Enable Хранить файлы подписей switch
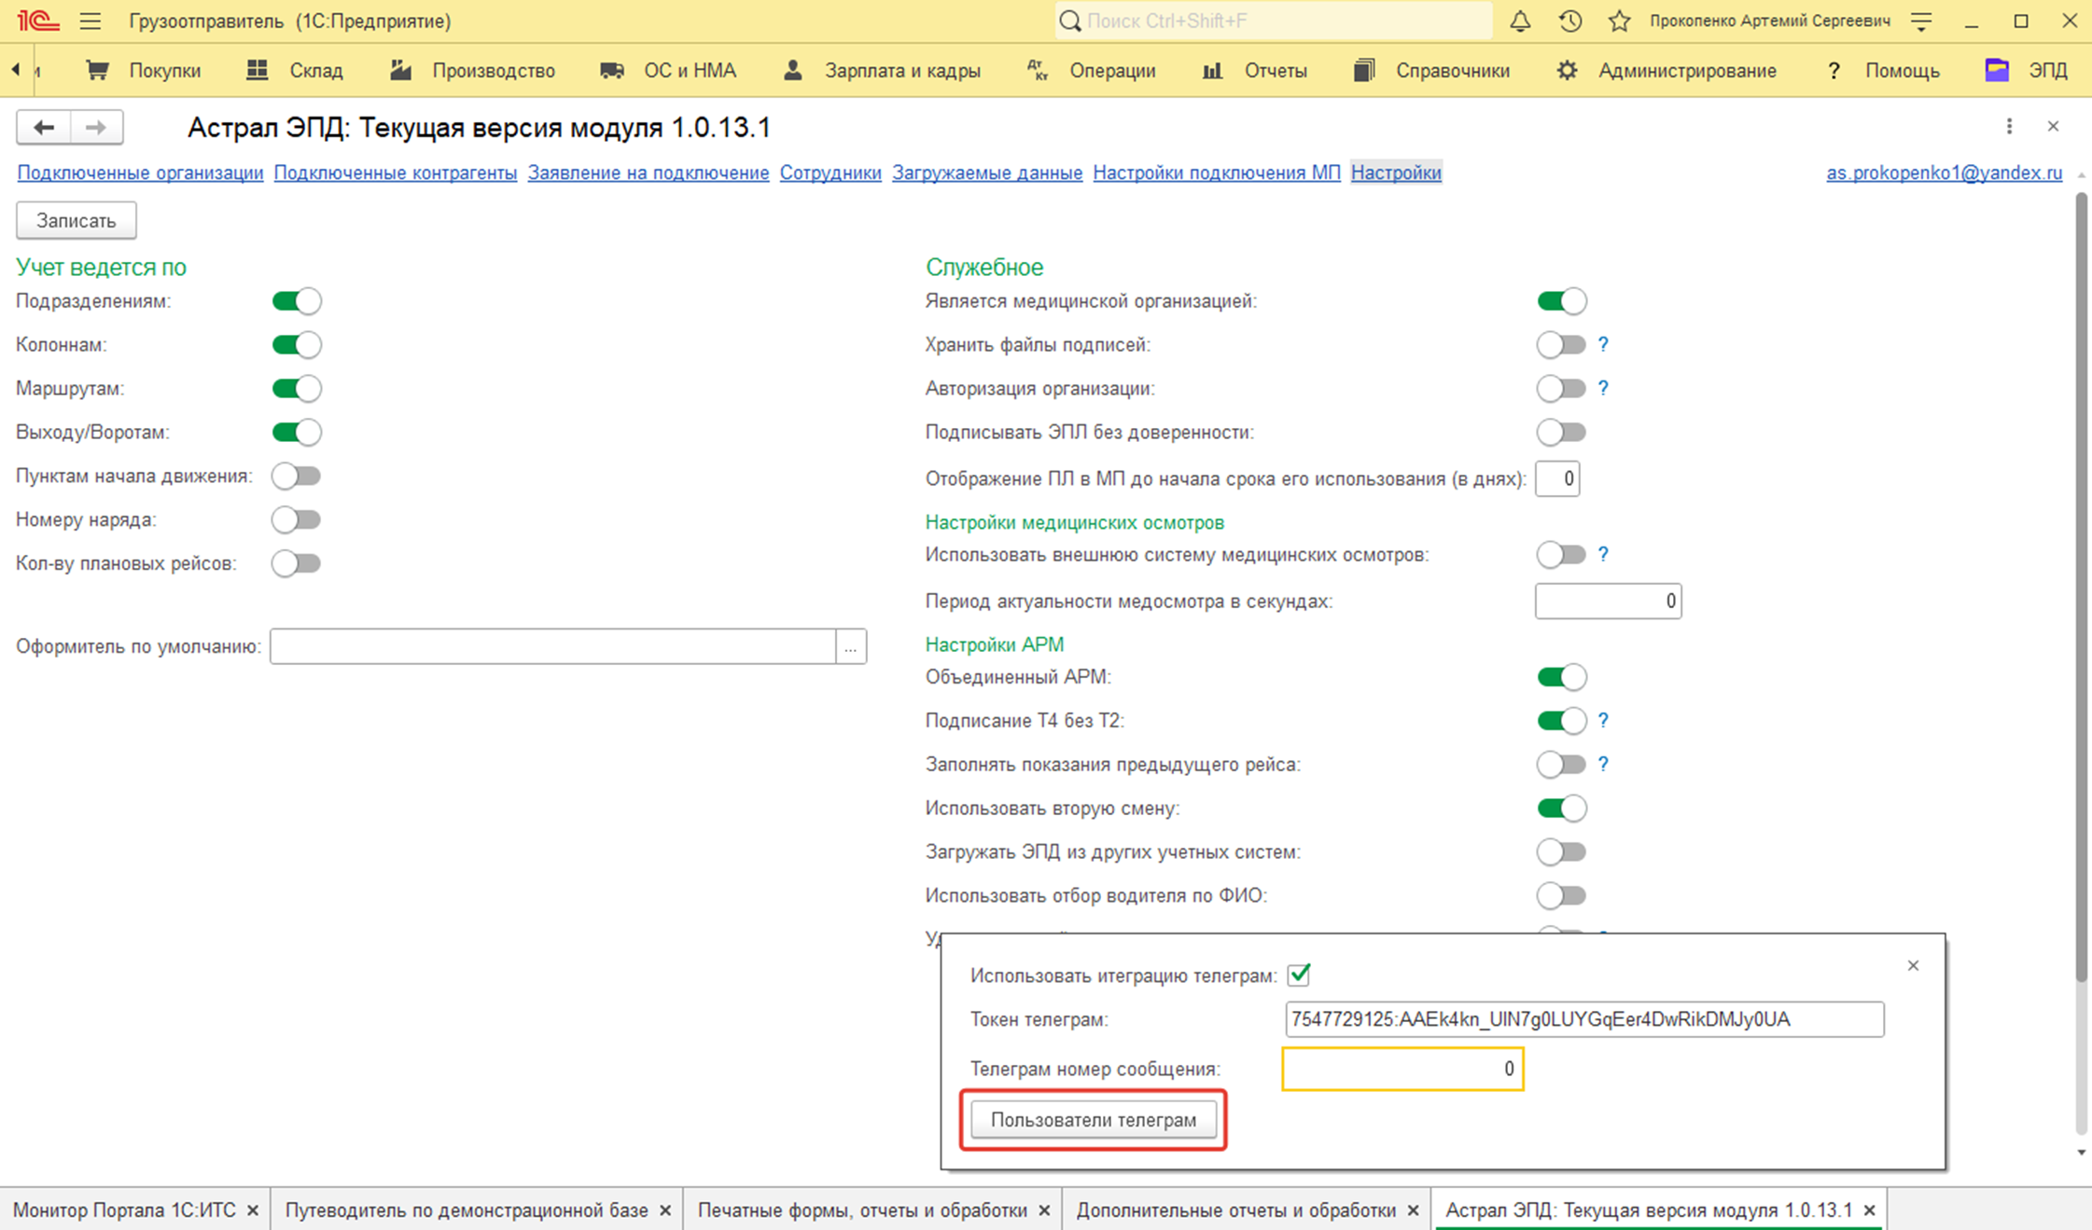This screenshot has height=1230, width=2092. [1562, 345]
